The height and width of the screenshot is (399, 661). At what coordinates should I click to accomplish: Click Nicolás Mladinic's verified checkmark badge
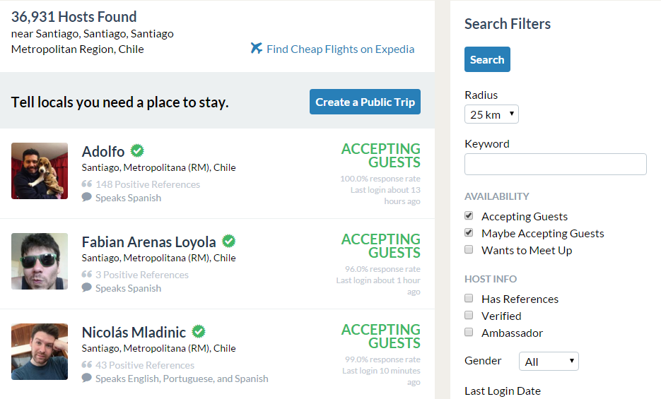pyautogui.click(x=199, y=332)
